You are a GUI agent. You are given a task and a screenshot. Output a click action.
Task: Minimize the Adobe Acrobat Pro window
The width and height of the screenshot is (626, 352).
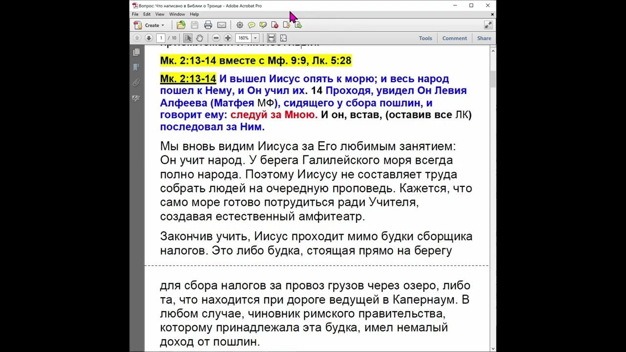(x=455, y=5)
